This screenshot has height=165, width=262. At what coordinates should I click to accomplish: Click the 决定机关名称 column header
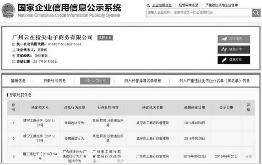pyautogui.click(x=153, y=107)
